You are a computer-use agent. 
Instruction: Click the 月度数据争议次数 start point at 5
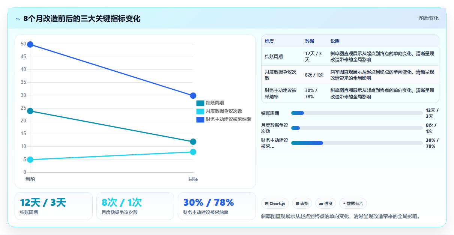30,160
